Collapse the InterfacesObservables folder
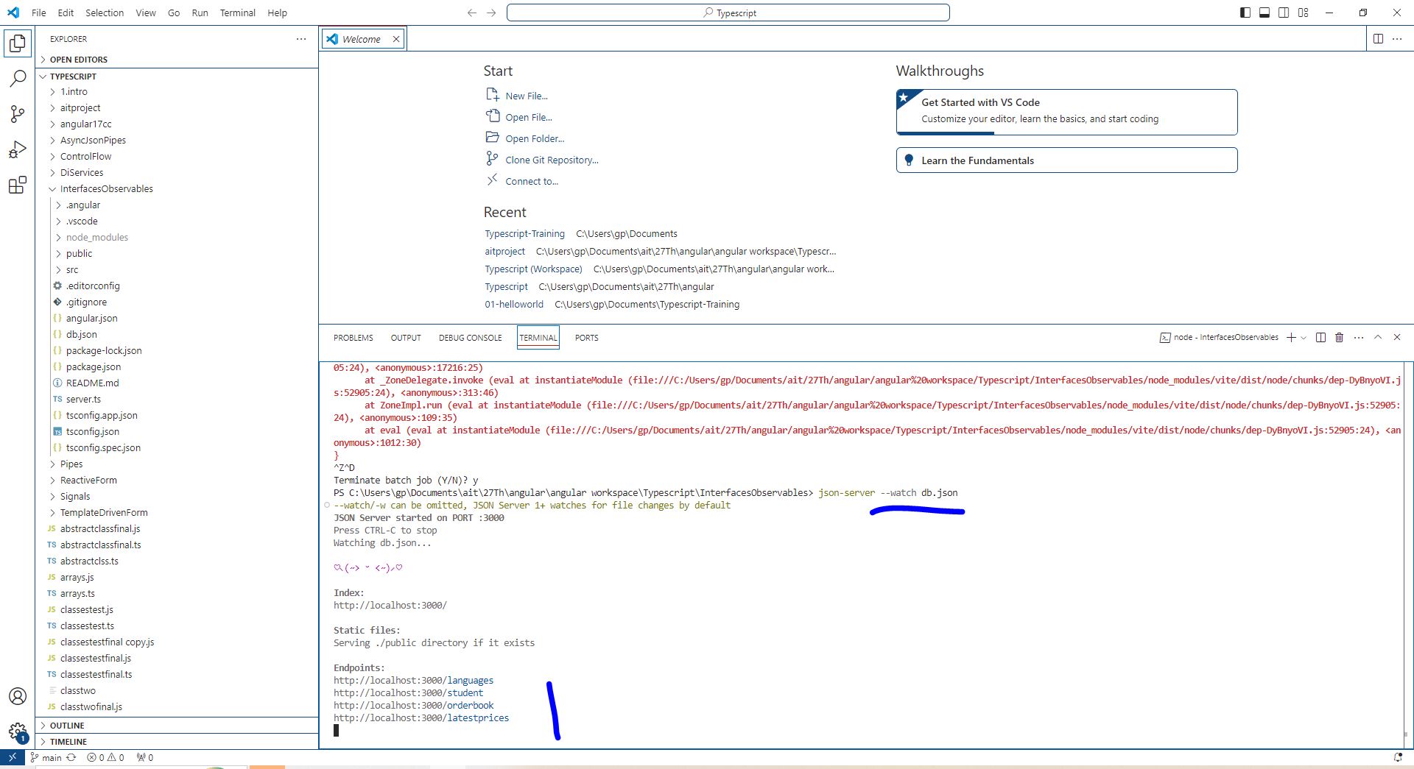 click(x=106, y=189)
